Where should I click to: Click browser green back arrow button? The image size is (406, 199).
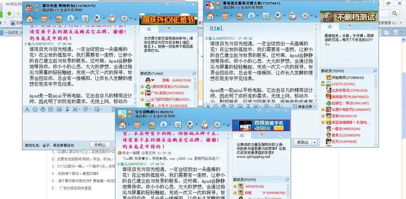coord(9,13)
